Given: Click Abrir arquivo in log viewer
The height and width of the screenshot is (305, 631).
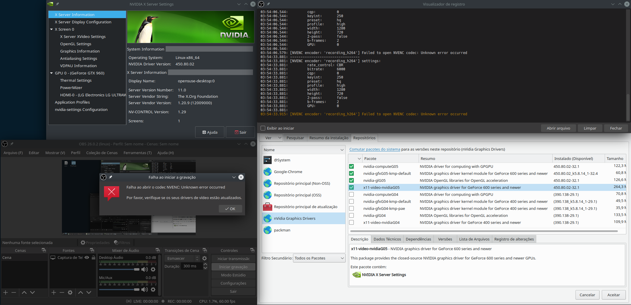Looking at the screenshot, I should click(x=558, y=128).
